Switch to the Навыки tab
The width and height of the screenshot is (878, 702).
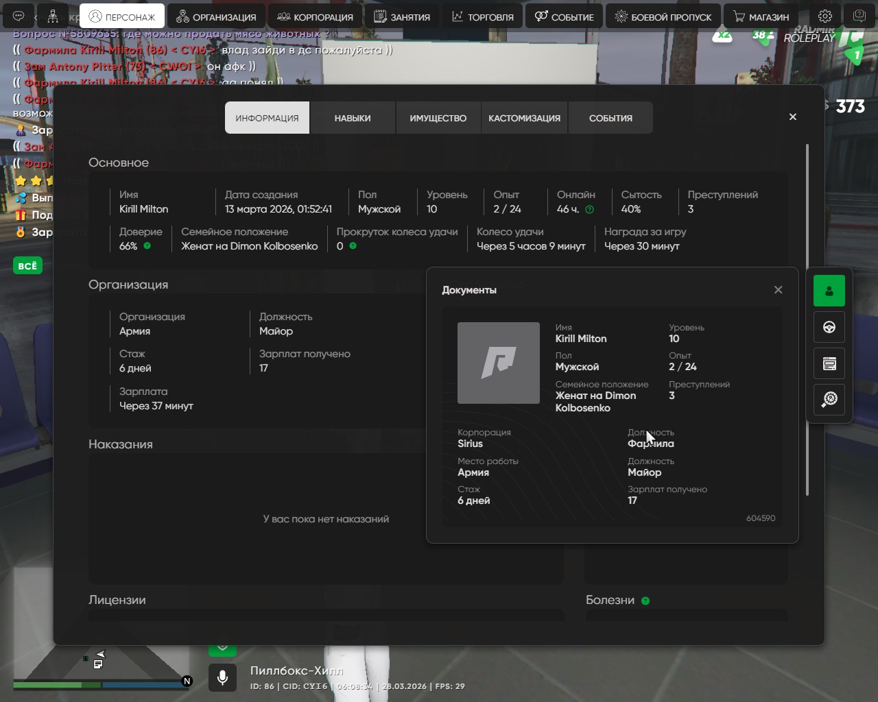tap(353, 118)
